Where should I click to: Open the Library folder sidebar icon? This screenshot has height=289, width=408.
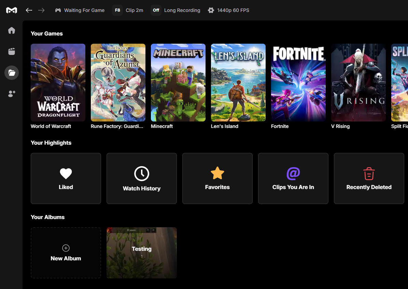[12, 73]
